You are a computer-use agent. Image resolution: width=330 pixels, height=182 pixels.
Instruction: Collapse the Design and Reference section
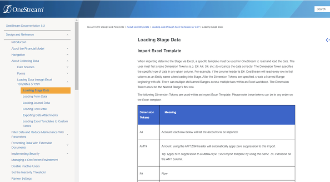coord(67,35)
